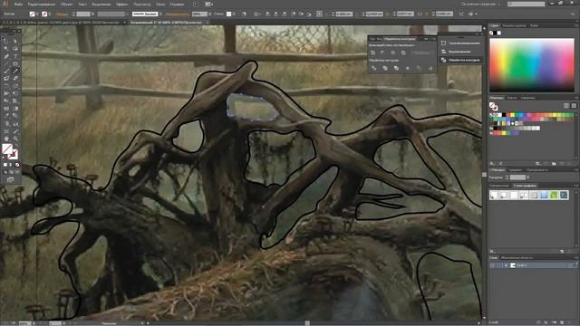Switch to the Кисти panel tab
This screenshot has height=326, width=580.
[x=512, y=98]
